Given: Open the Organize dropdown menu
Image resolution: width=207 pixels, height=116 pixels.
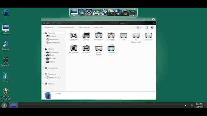Looking at the screenshot, I should click(x=49, y=27).
